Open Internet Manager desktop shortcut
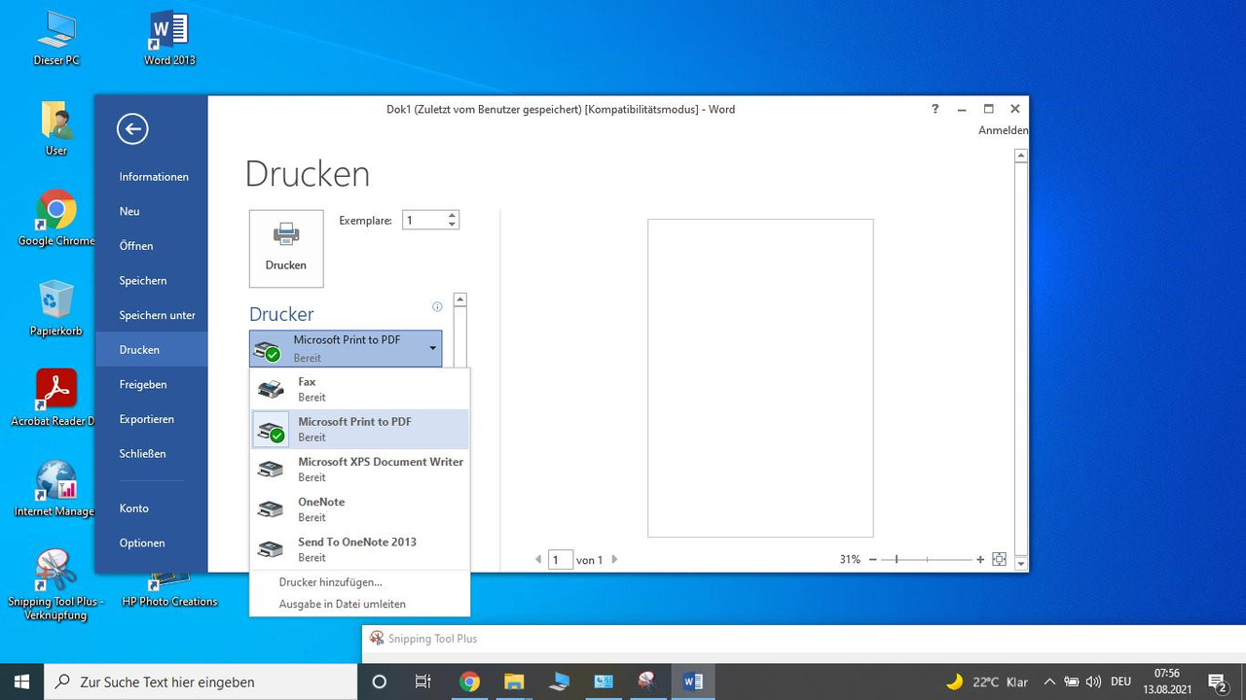The height and width of the screenshot is (700, 1246). coord(56,489)
